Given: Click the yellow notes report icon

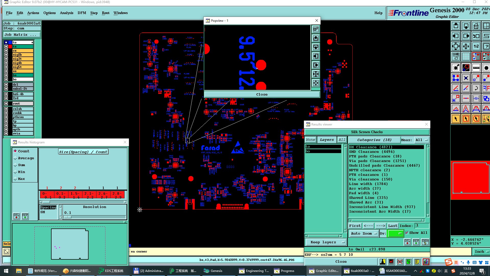Looking at the screenshot, I should tap(417, 262).
